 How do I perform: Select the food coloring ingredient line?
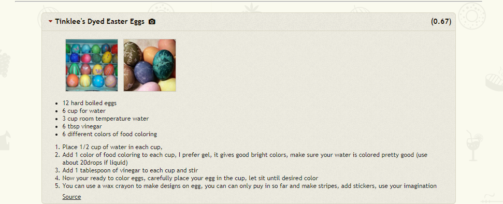pos(110,134)
